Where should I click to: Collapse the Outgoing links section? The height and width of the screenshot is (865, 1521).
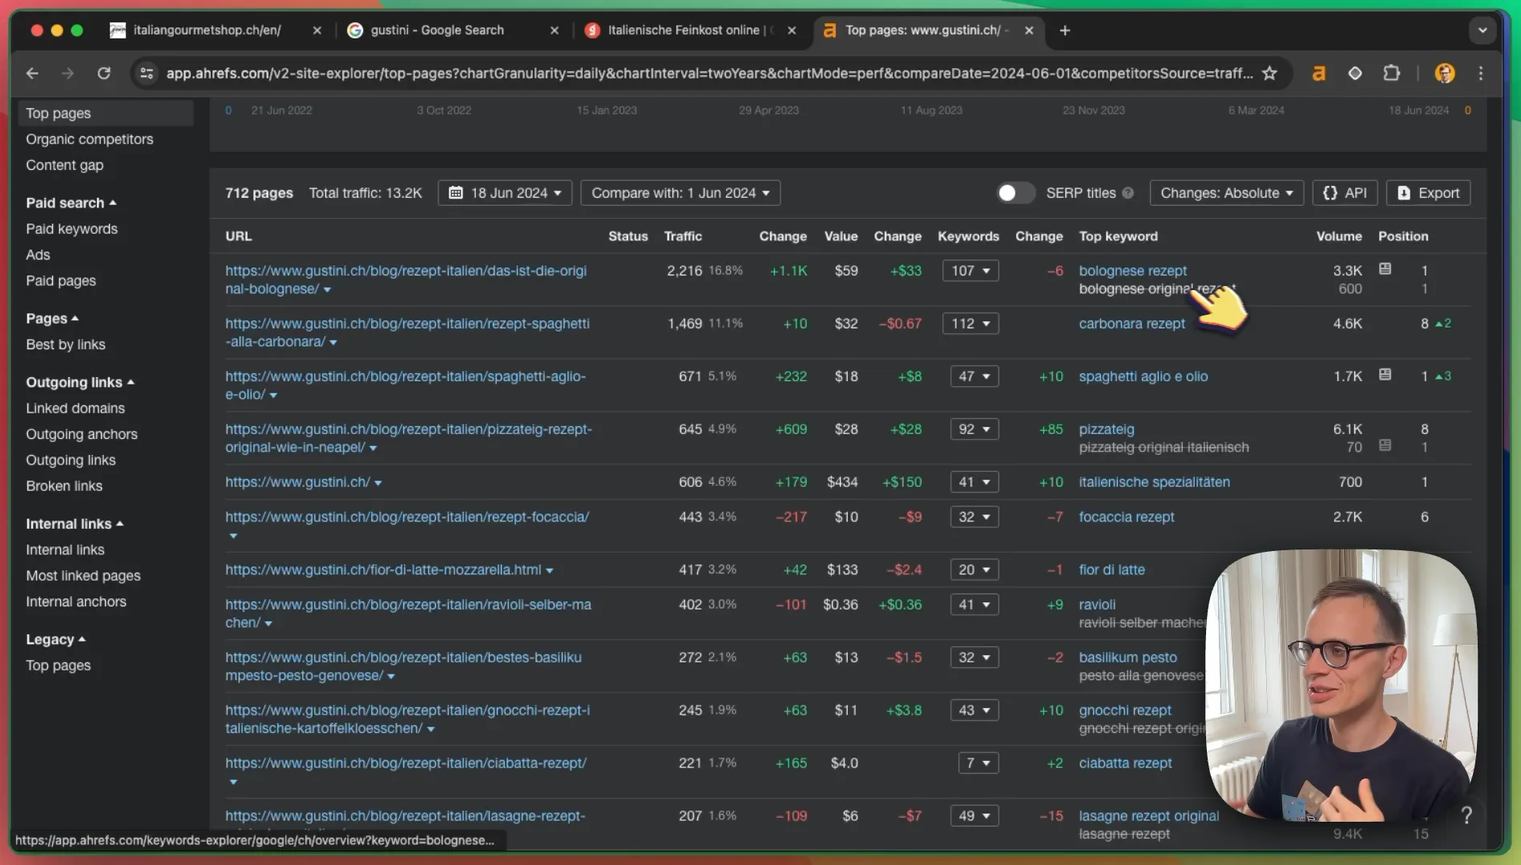click(x=80, y=382)
